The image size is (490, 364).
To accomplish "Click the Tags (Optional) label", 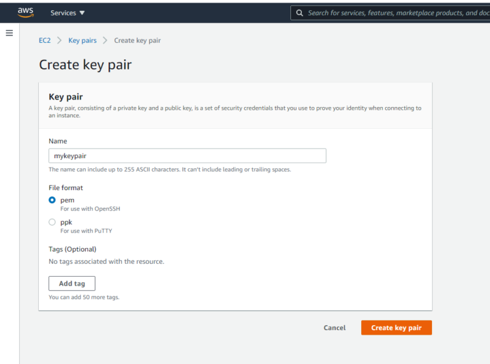I will [72, 249].
